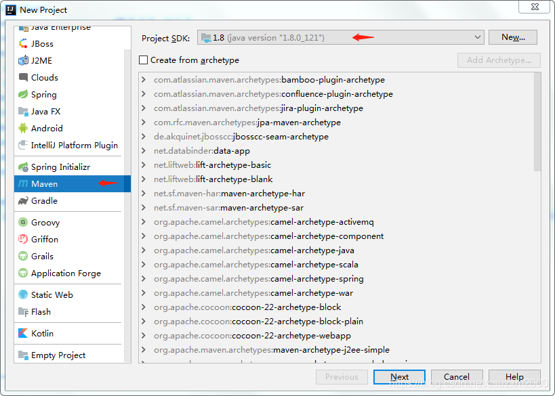555x396 pixels.
Task: Enable Create from archetype checkbox
Action: click(x=144, y=60)
